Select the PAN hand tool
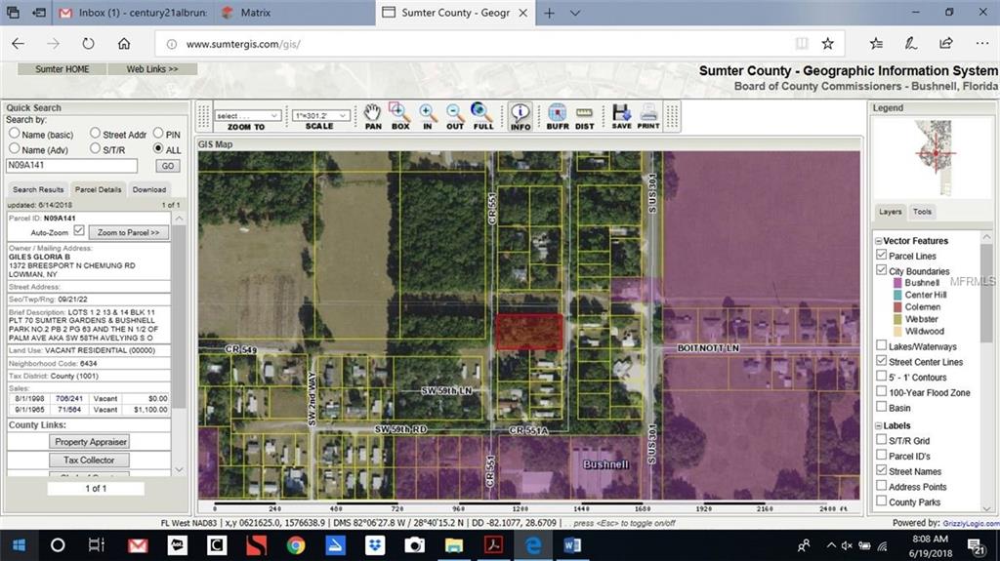Viewport: 1000px width, 561px height. point(372,114)
